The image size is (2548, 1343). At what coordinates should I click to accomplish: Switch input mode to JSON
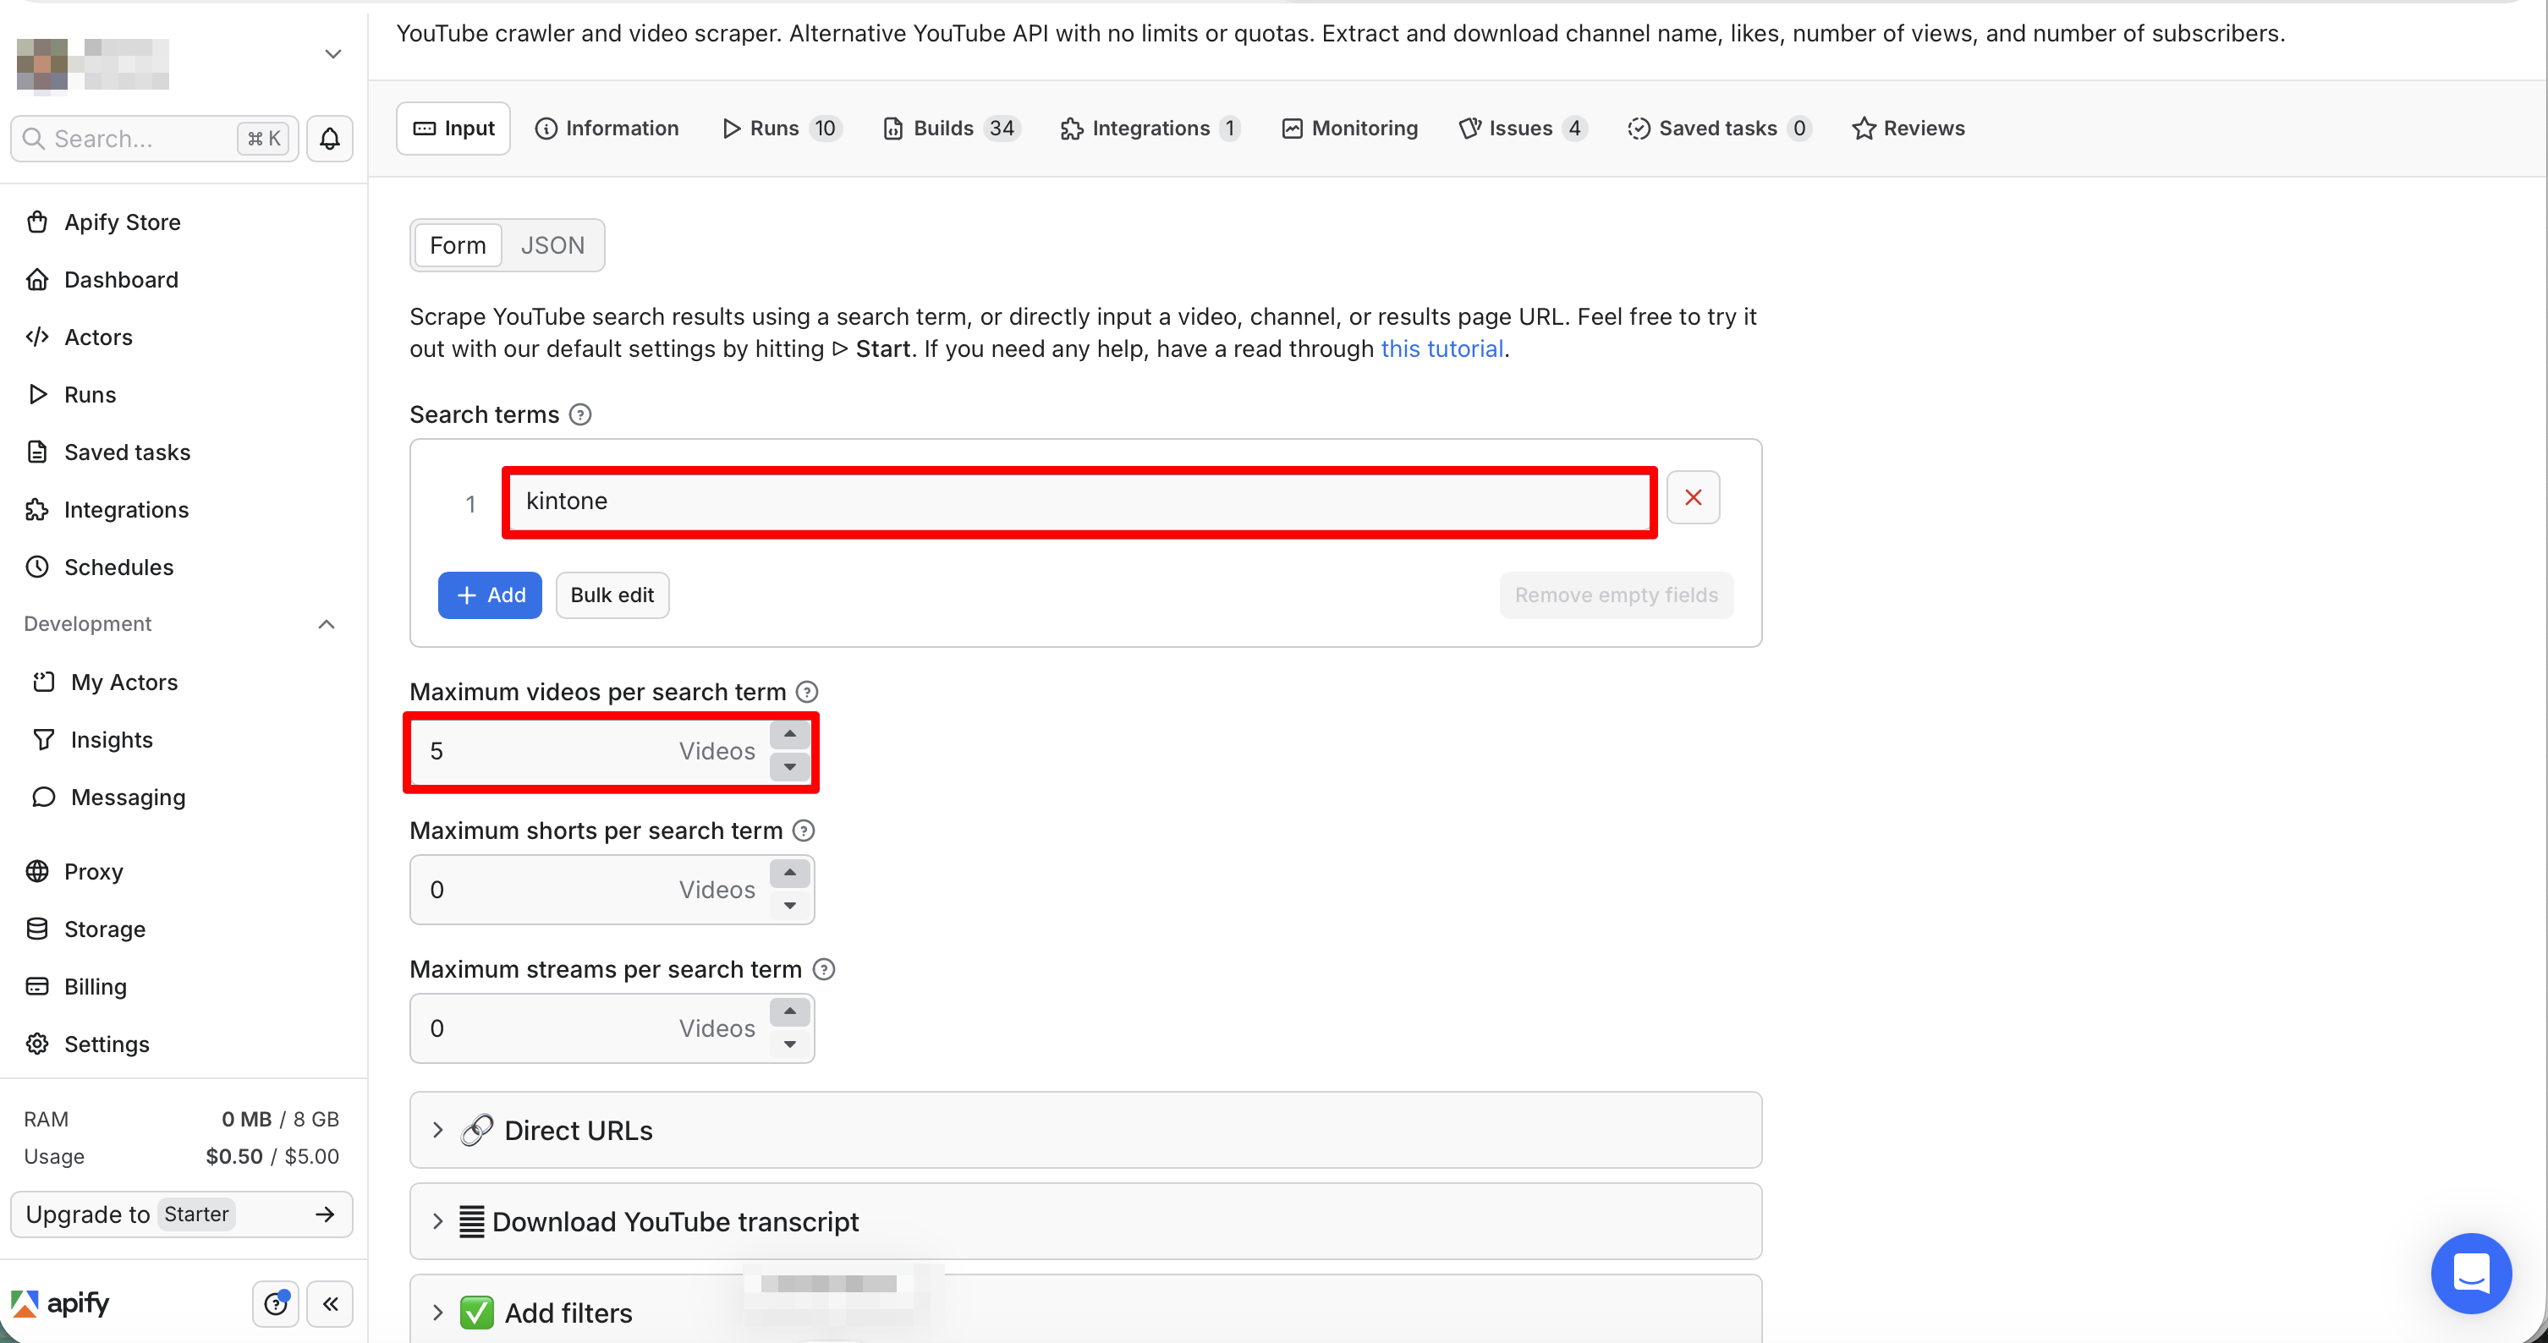coord(553,245)
